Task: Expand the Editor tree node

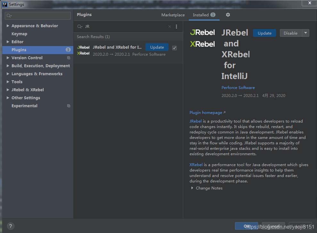Action: pyautogui.click(x=8, y=42)
